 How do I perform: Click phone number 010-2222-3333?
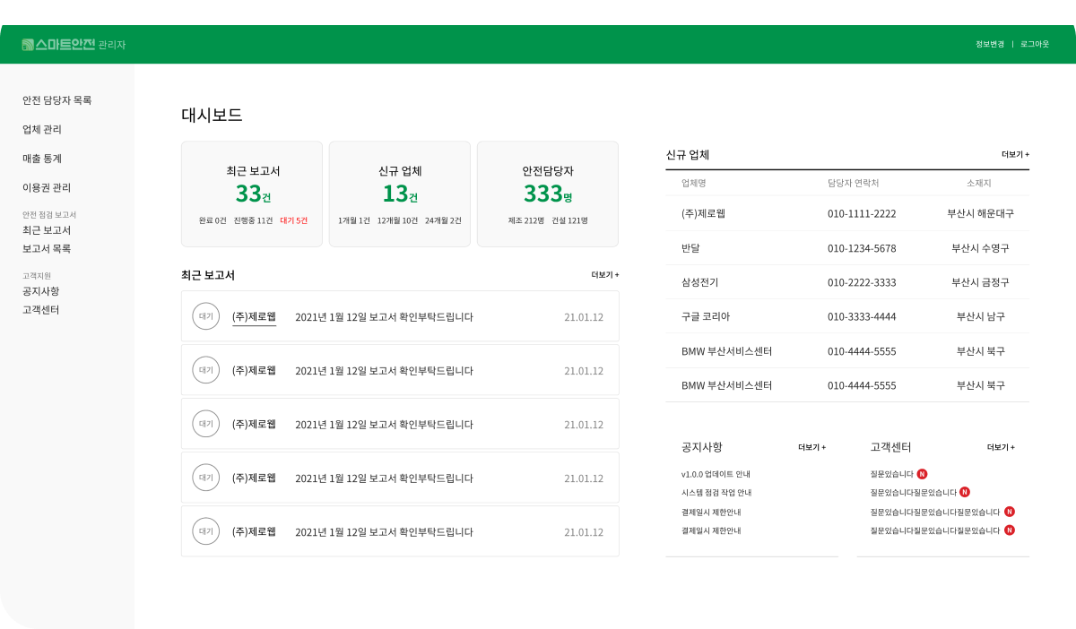pyautogui.click(x=862, y=282)
